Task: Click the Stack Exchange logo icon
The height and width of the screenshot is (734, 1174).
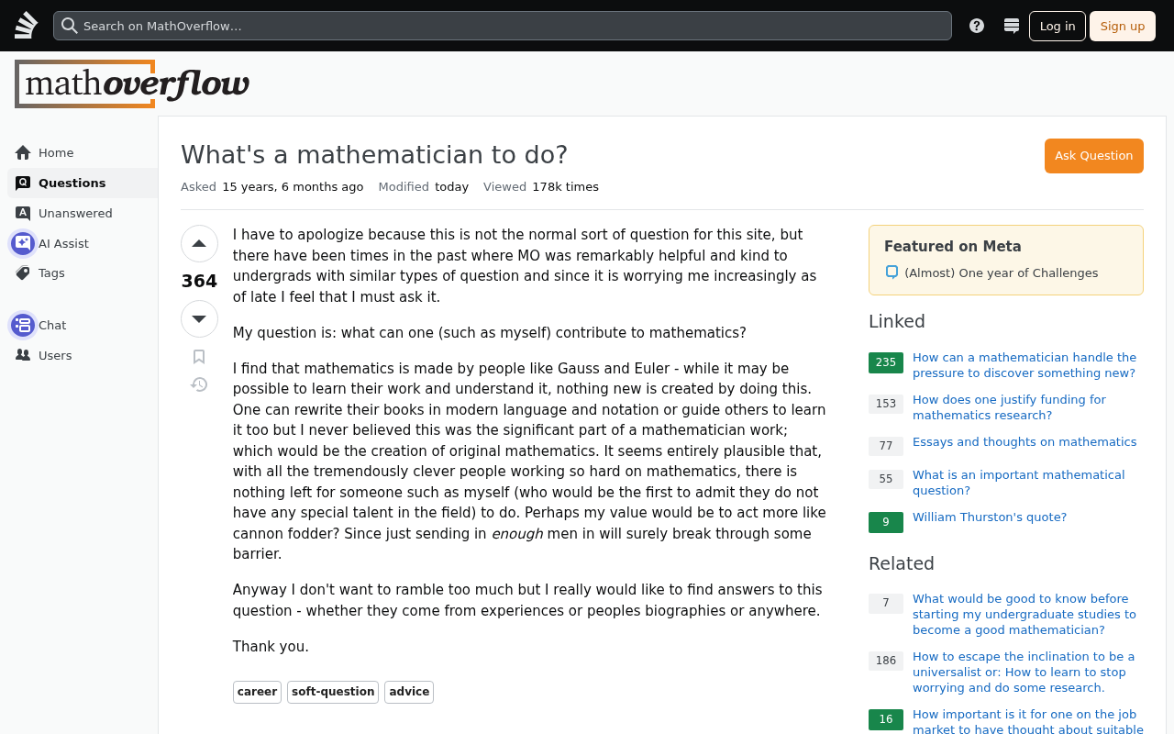Action: [27, 26]
